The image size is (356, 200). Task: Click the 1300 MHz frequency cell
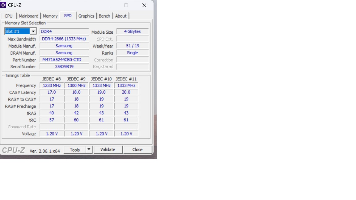point(77,85)
